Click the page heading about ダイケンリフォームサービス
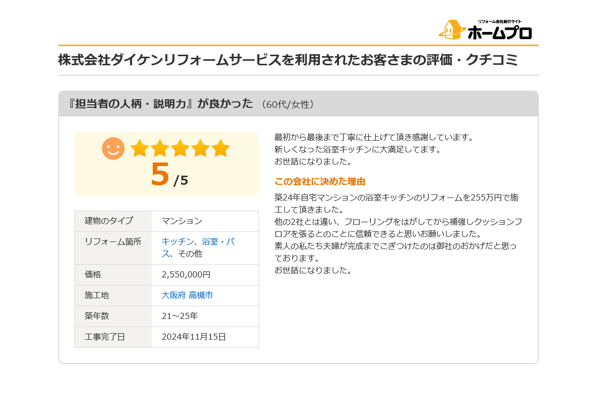The height and width of the screenshot is (405, 597). [288, 60]
